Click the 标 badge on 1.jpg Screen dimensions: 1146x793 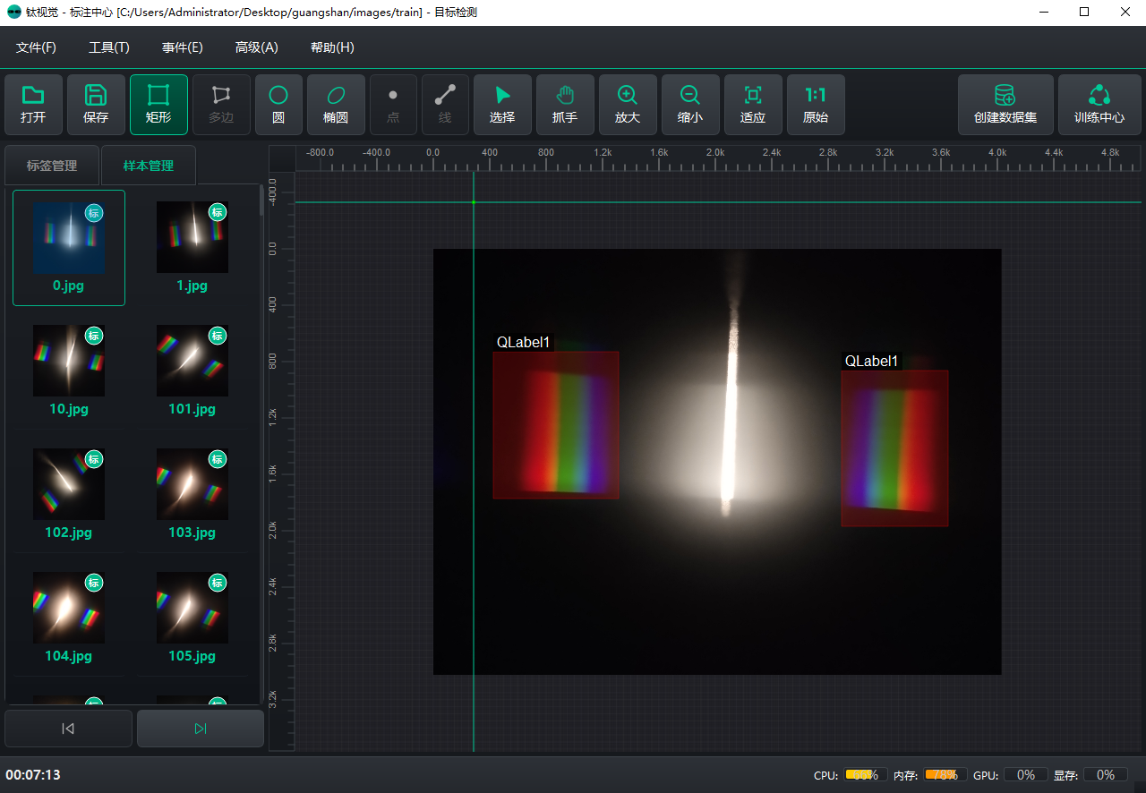coord(218,212)
